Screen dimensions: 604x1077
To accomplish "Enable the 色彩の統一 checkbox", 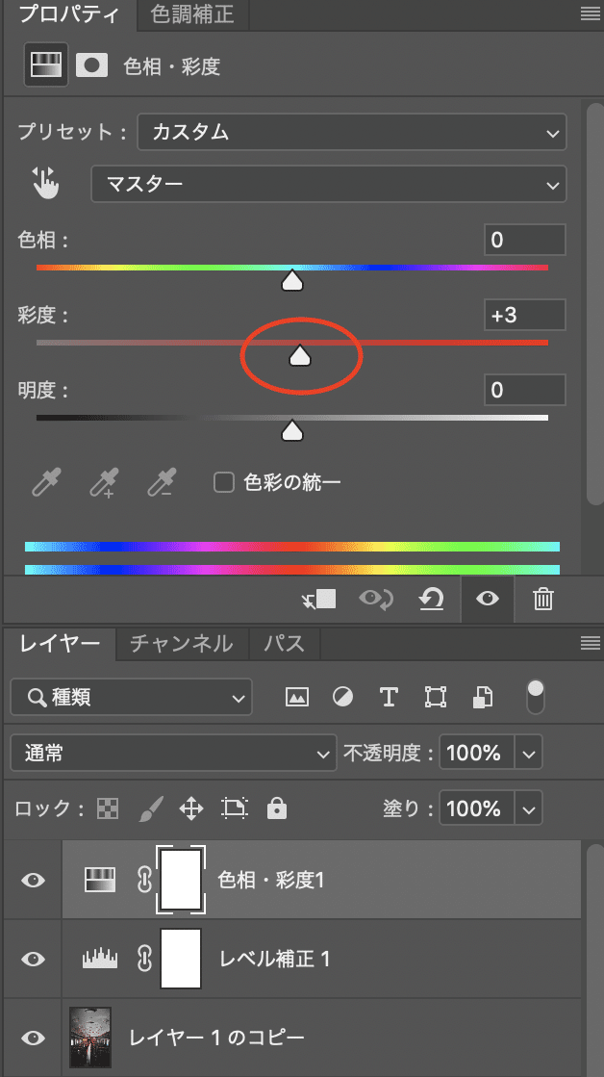I will tap(224, 482).
